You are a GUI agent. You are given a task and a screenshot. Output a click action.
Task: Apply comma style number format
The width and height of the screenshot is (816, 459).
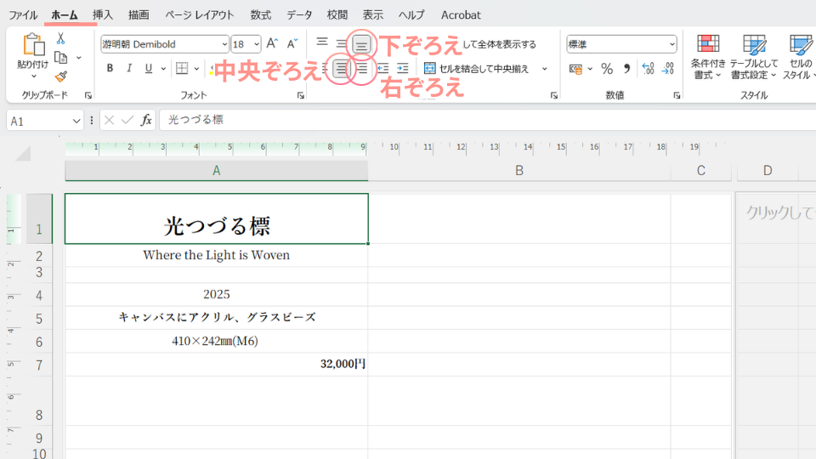click(x=627, y=69)
